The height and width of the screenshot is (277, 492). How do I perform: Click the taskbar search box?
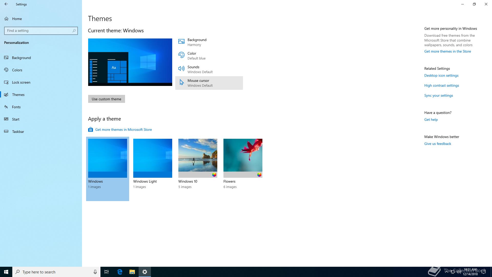click(56, 272)
